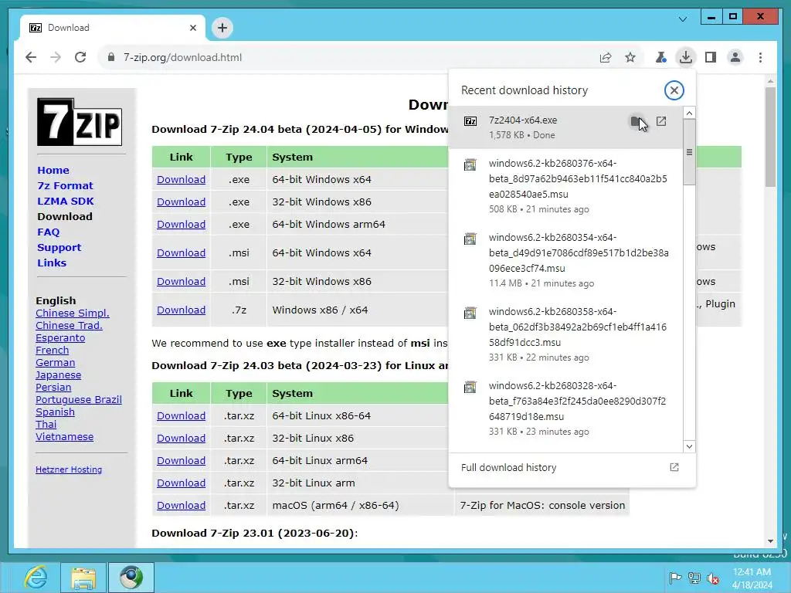Download .exe for 64-bit Windows x64
Screen dimensions: 791x593
click(x=181, y=179)
